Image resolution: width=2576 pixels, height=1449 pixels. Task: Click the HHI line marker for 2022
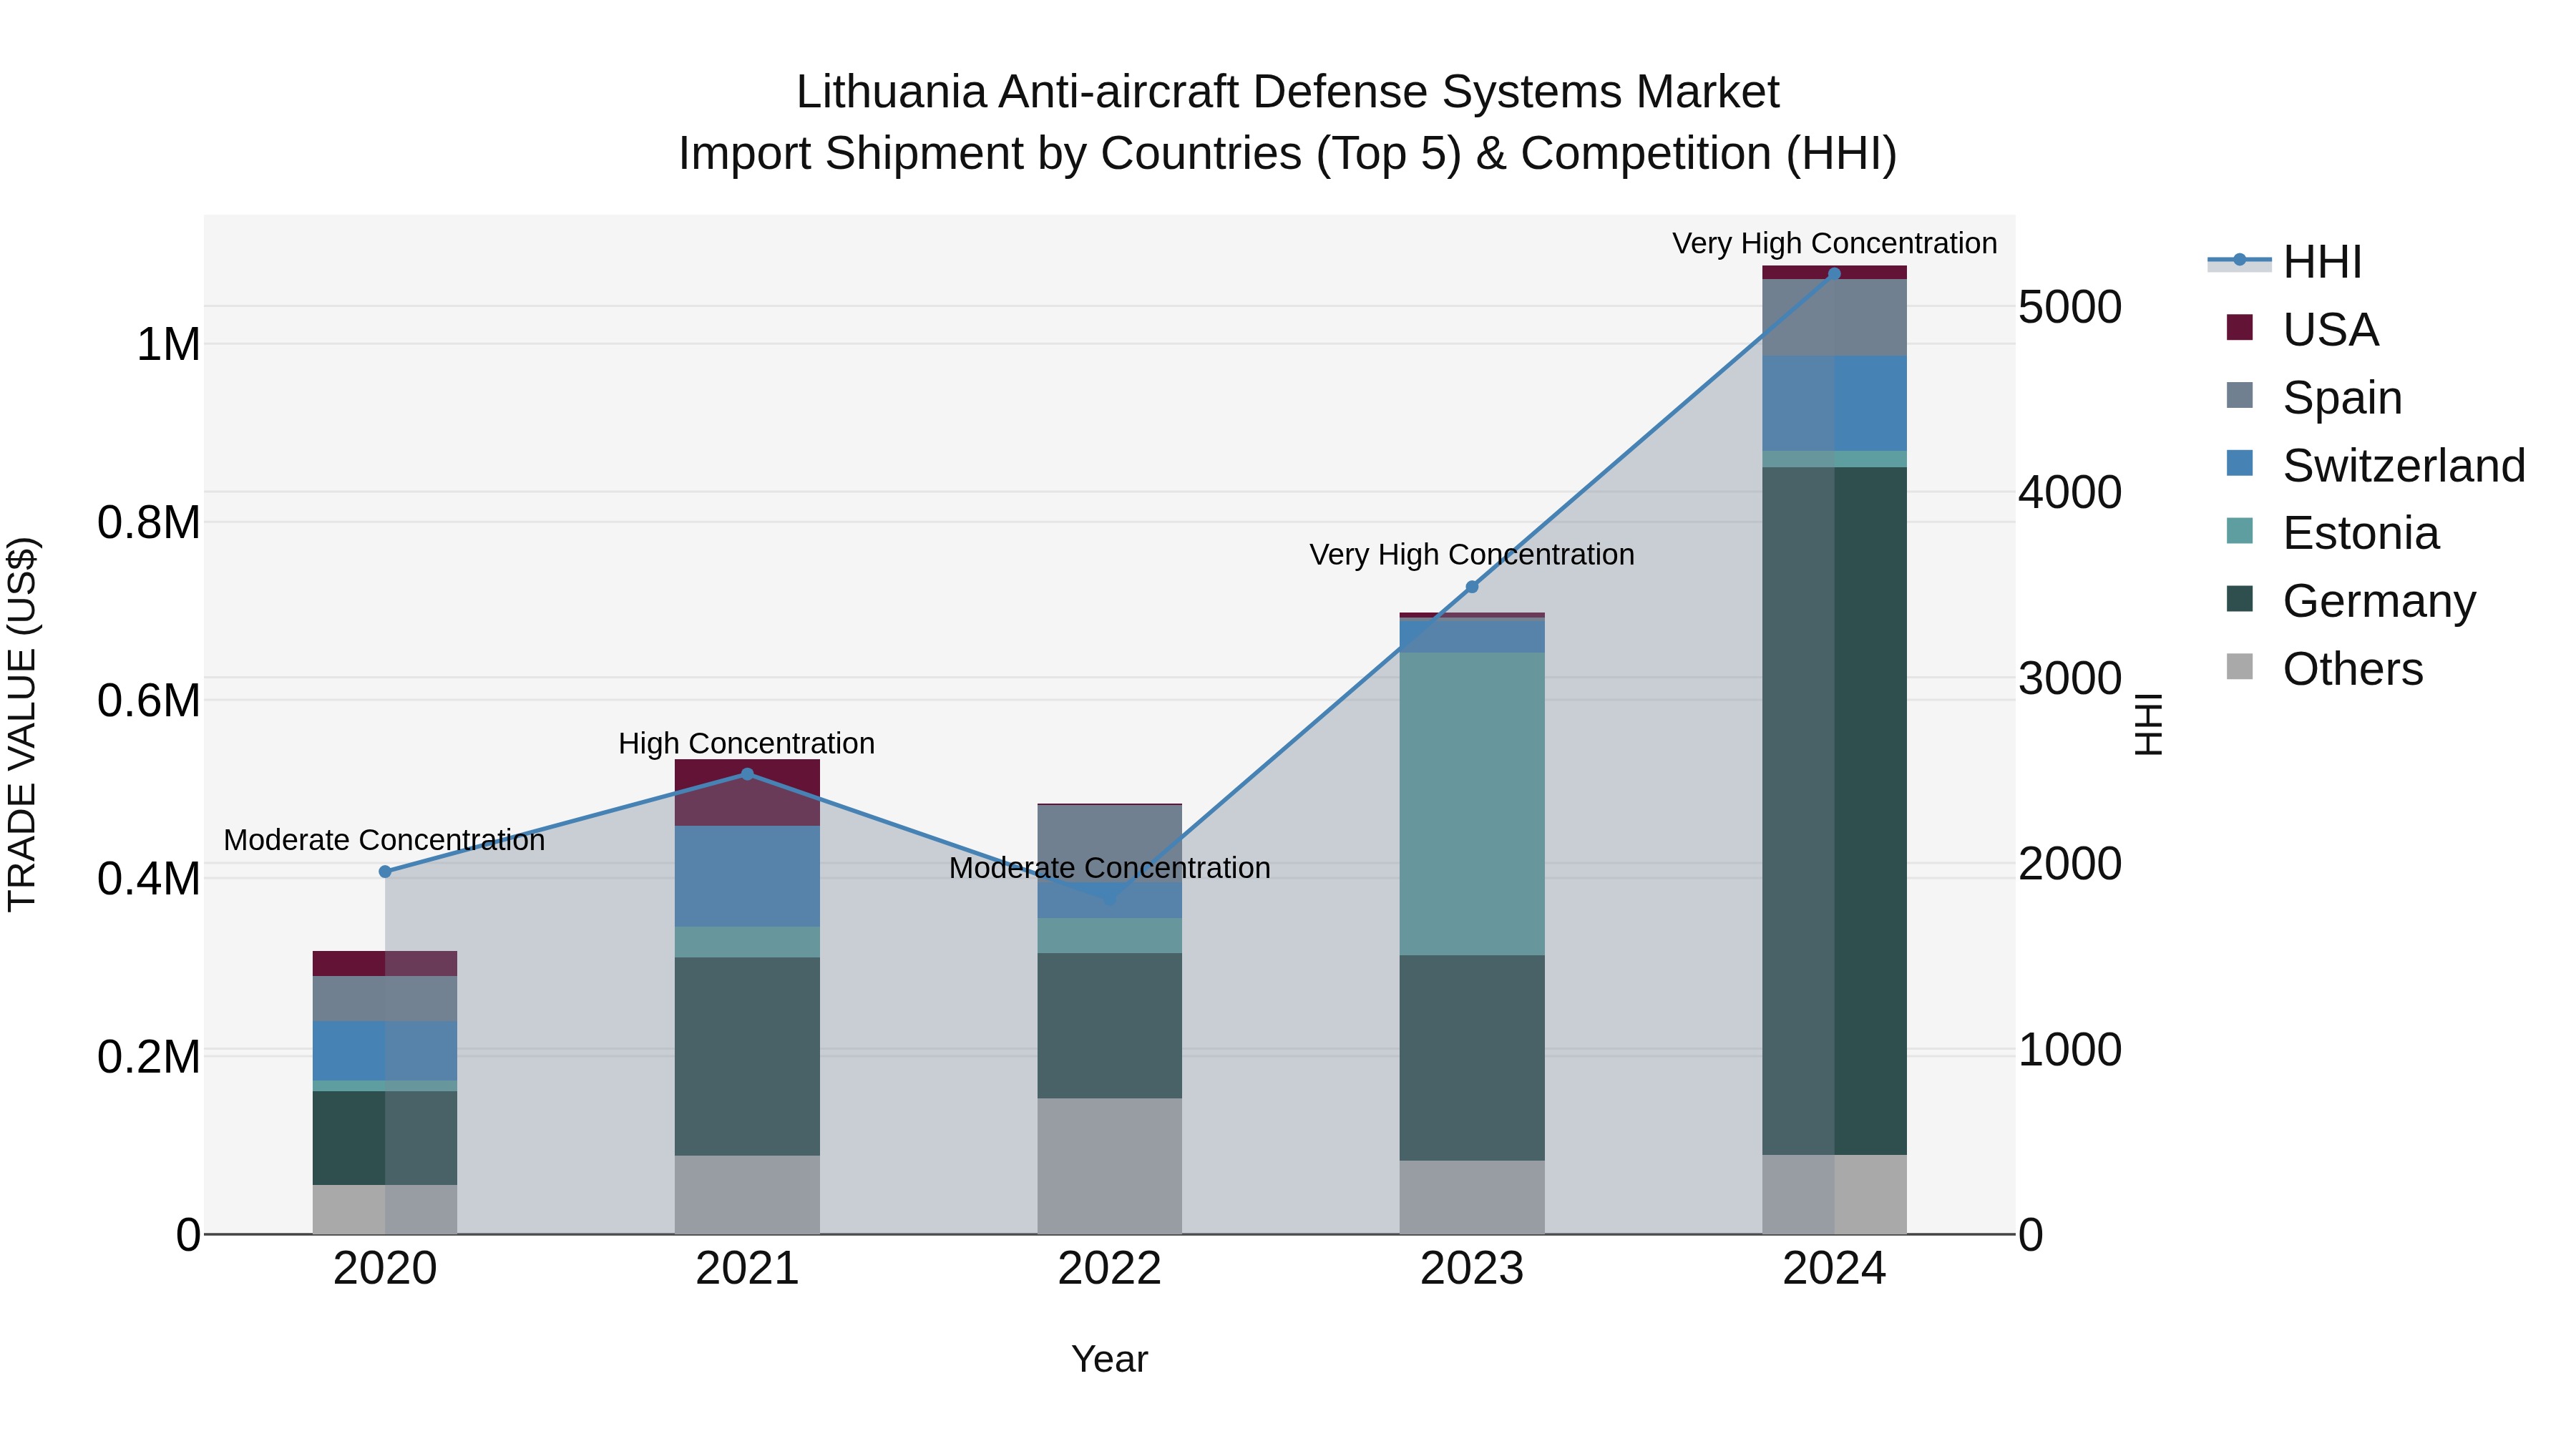coord(1110,898)
